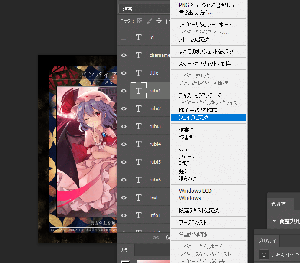Click text layer icon for info1

(139, 215)
